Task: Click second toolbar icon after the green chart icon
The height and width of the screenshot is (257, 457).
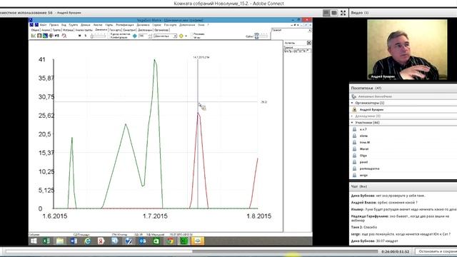Action: [39, 36]
